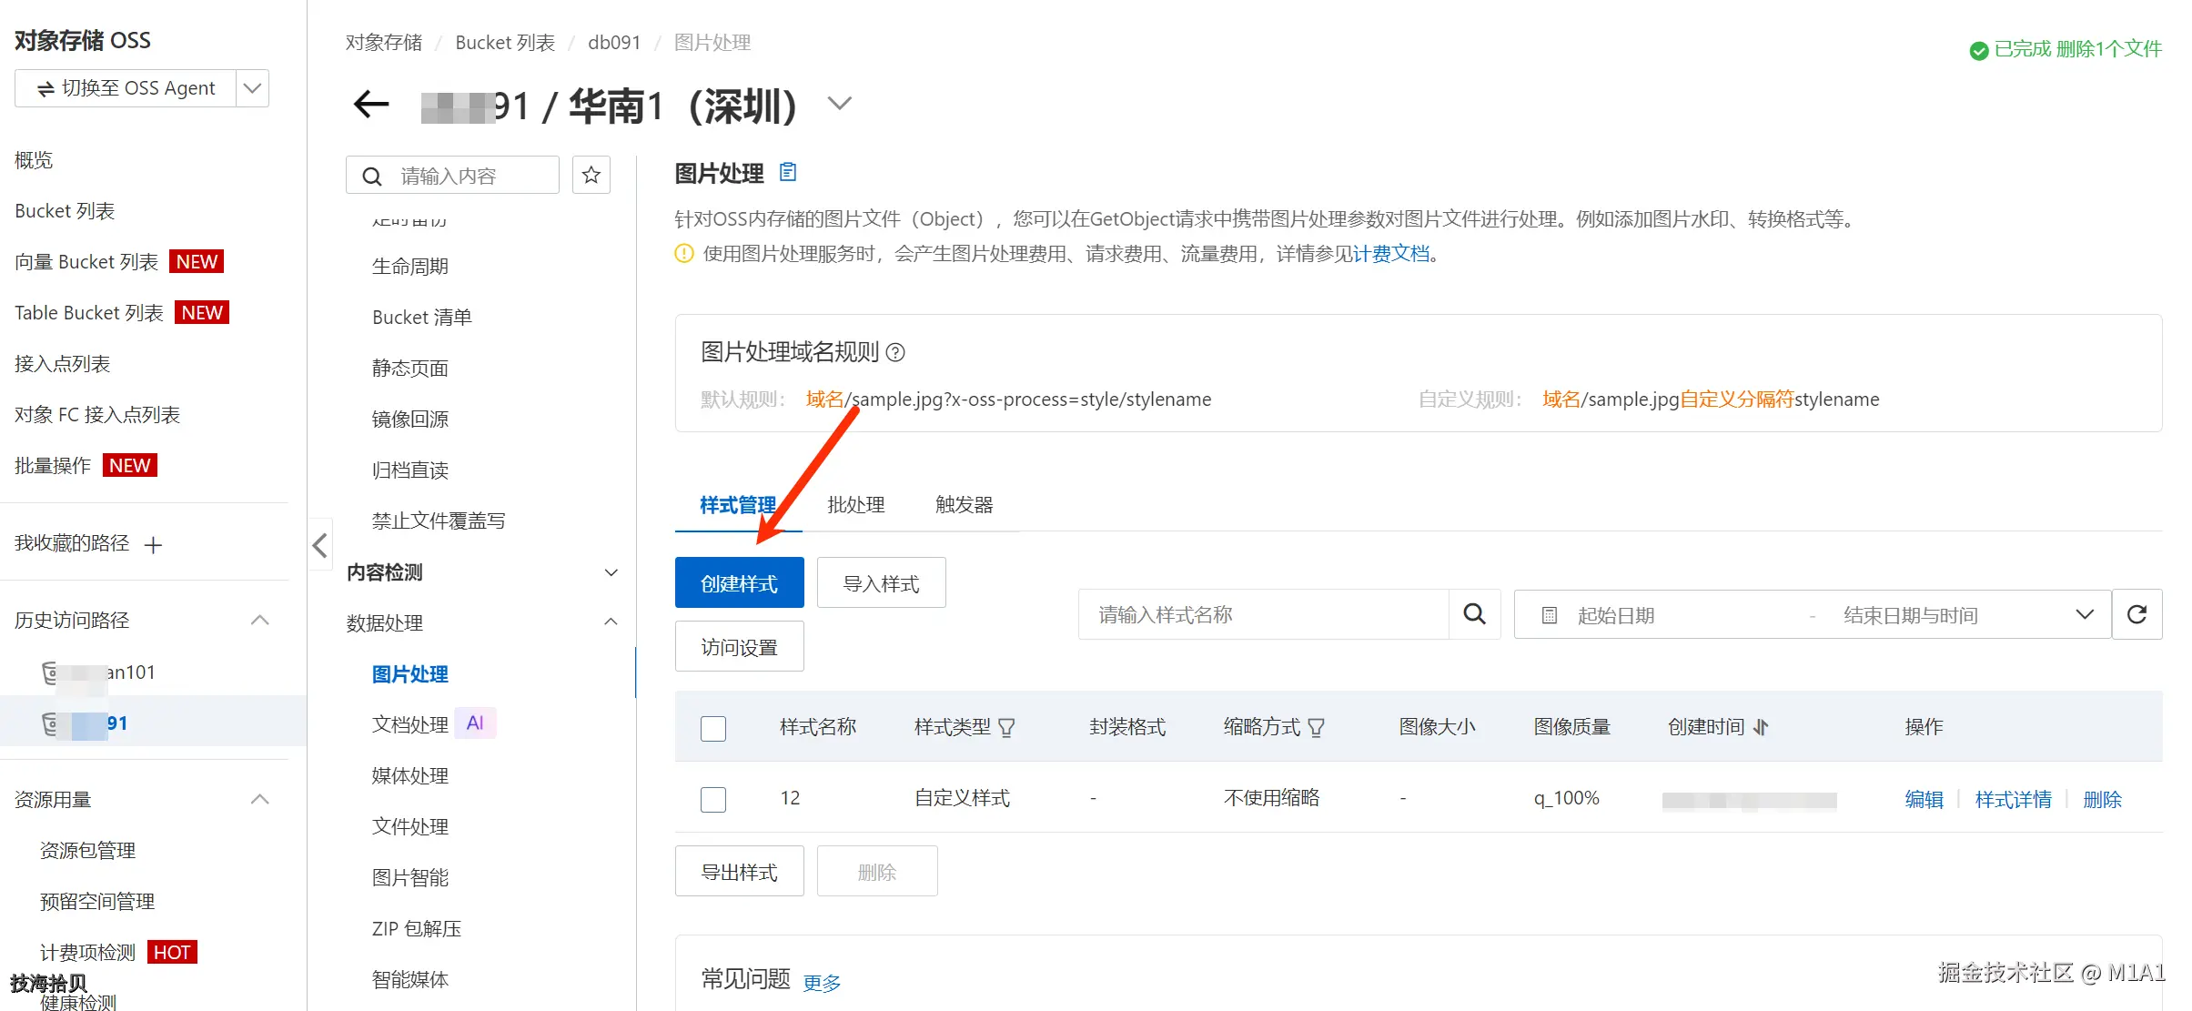Click the 样式类型 filter icon
The width and height of the screenshot is (2192, 1011).
tap(1006, 727)
